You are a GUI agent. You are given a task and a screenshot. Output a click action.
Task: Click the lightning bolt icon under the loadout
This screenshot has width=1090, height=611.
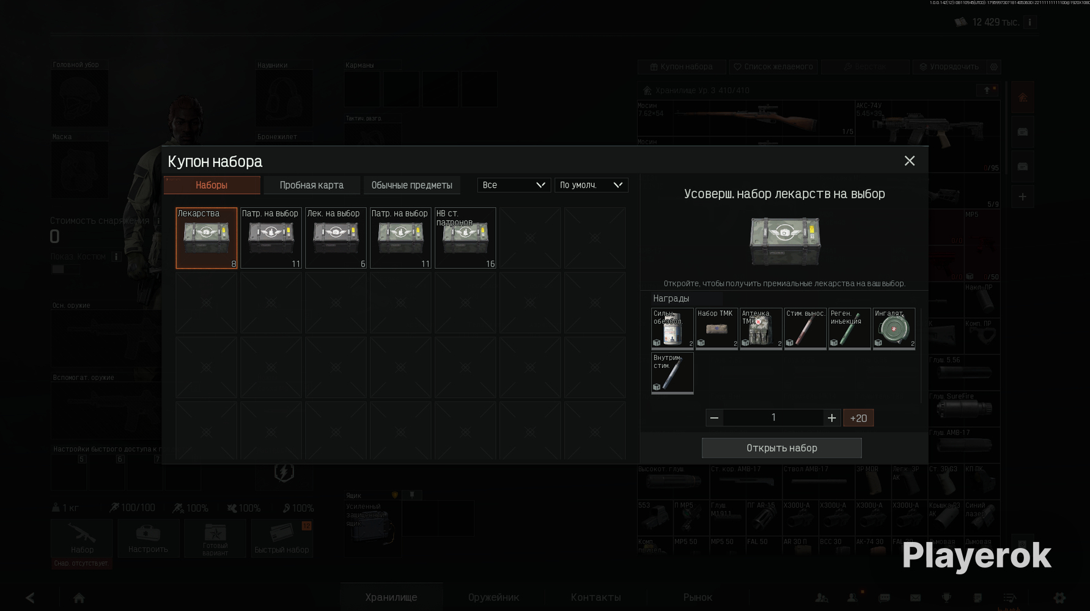pos(284,472)
